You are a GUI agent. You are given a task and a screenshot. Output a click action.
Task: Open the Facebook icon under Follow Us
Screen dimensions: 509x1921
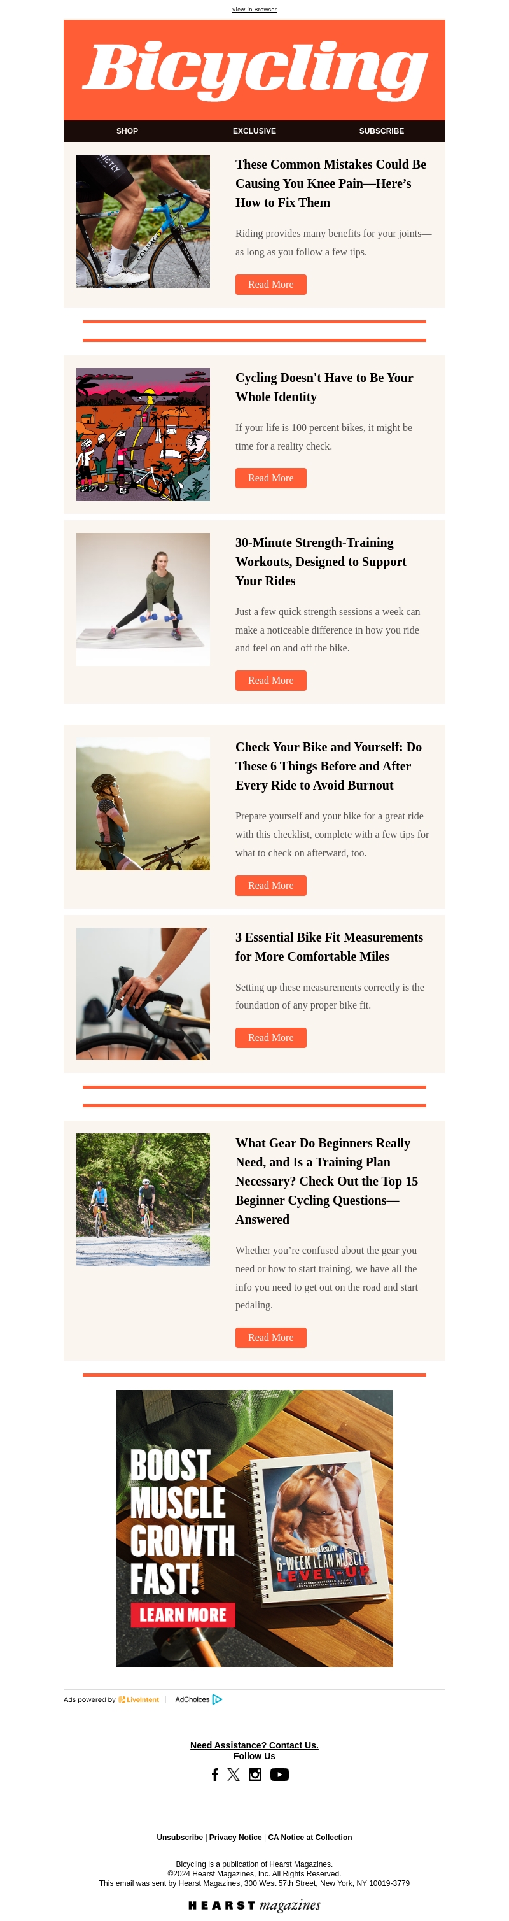[x=214, y=1774]
